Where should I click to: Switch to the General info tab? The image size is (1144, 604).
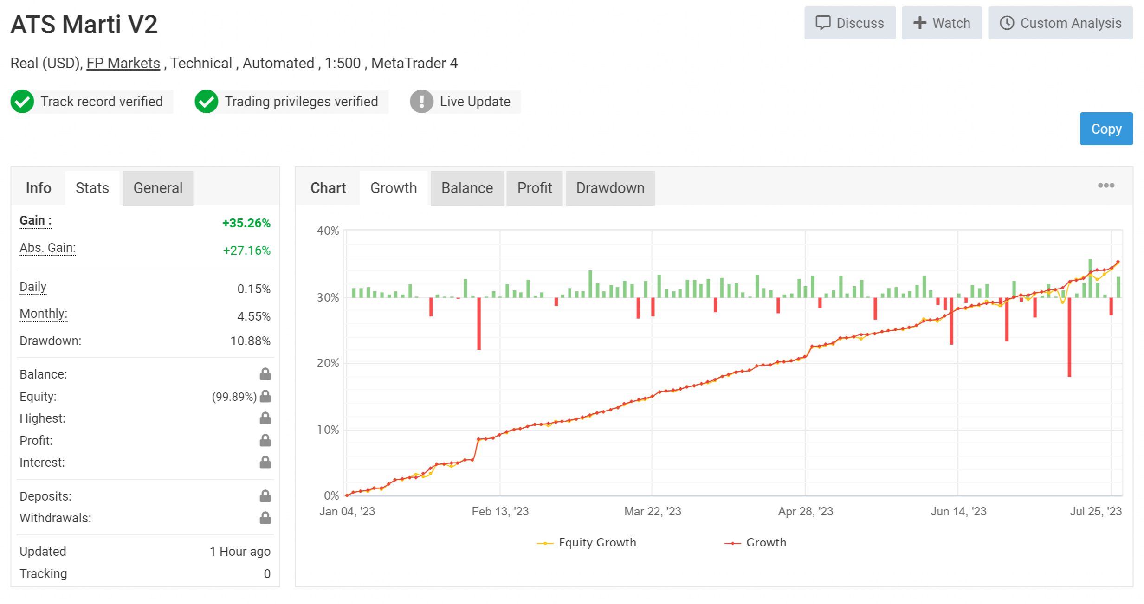click(158, 188)
